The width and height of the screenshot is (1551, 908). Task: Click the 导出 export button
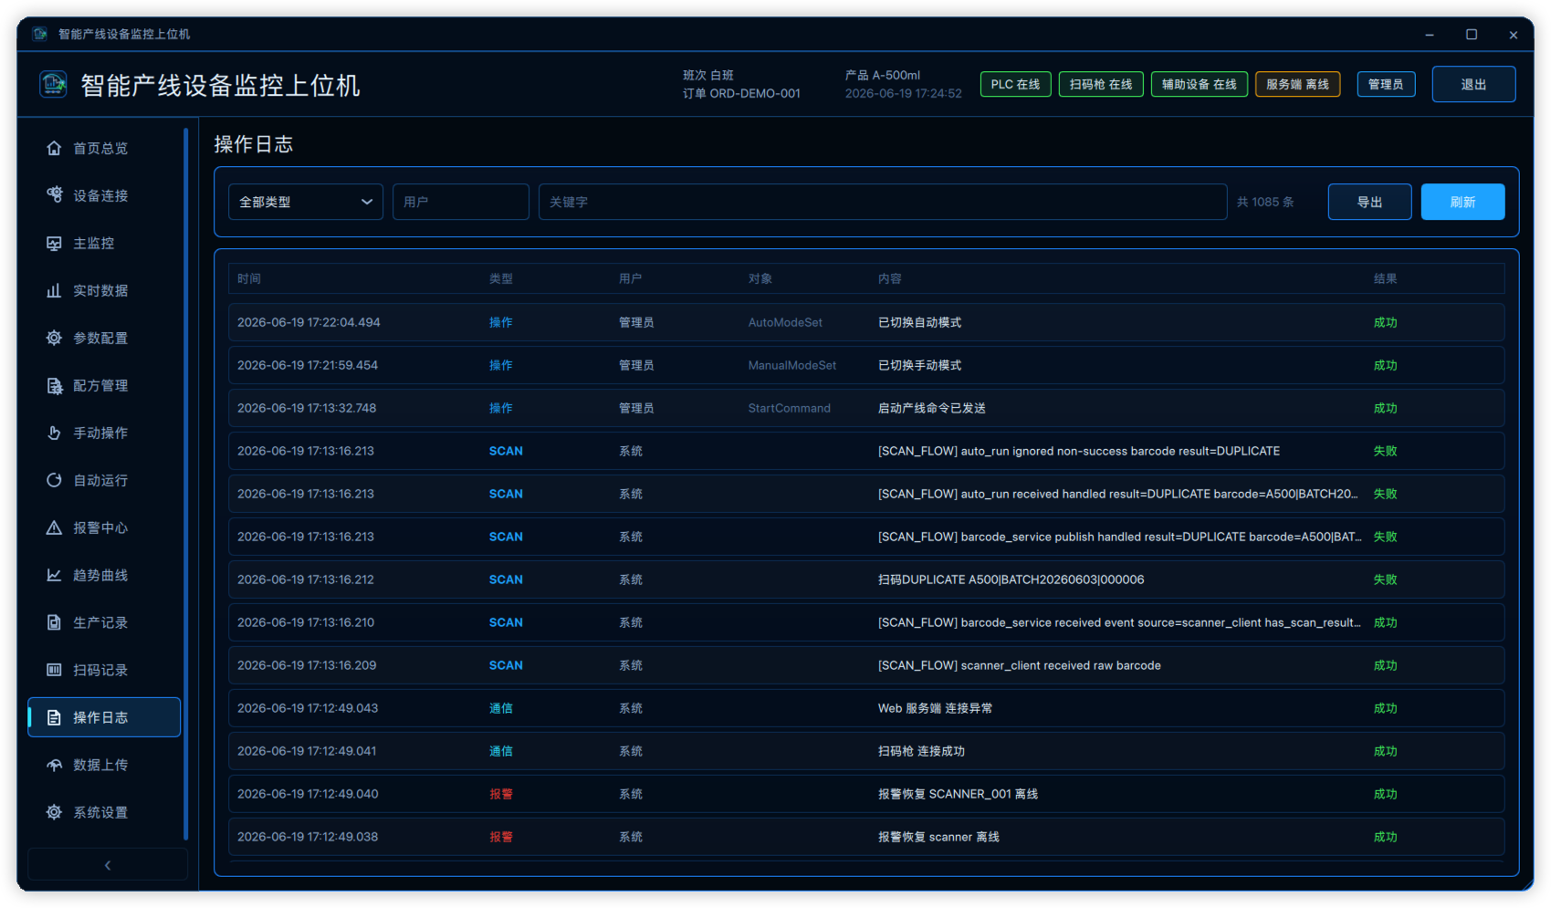1369,202
